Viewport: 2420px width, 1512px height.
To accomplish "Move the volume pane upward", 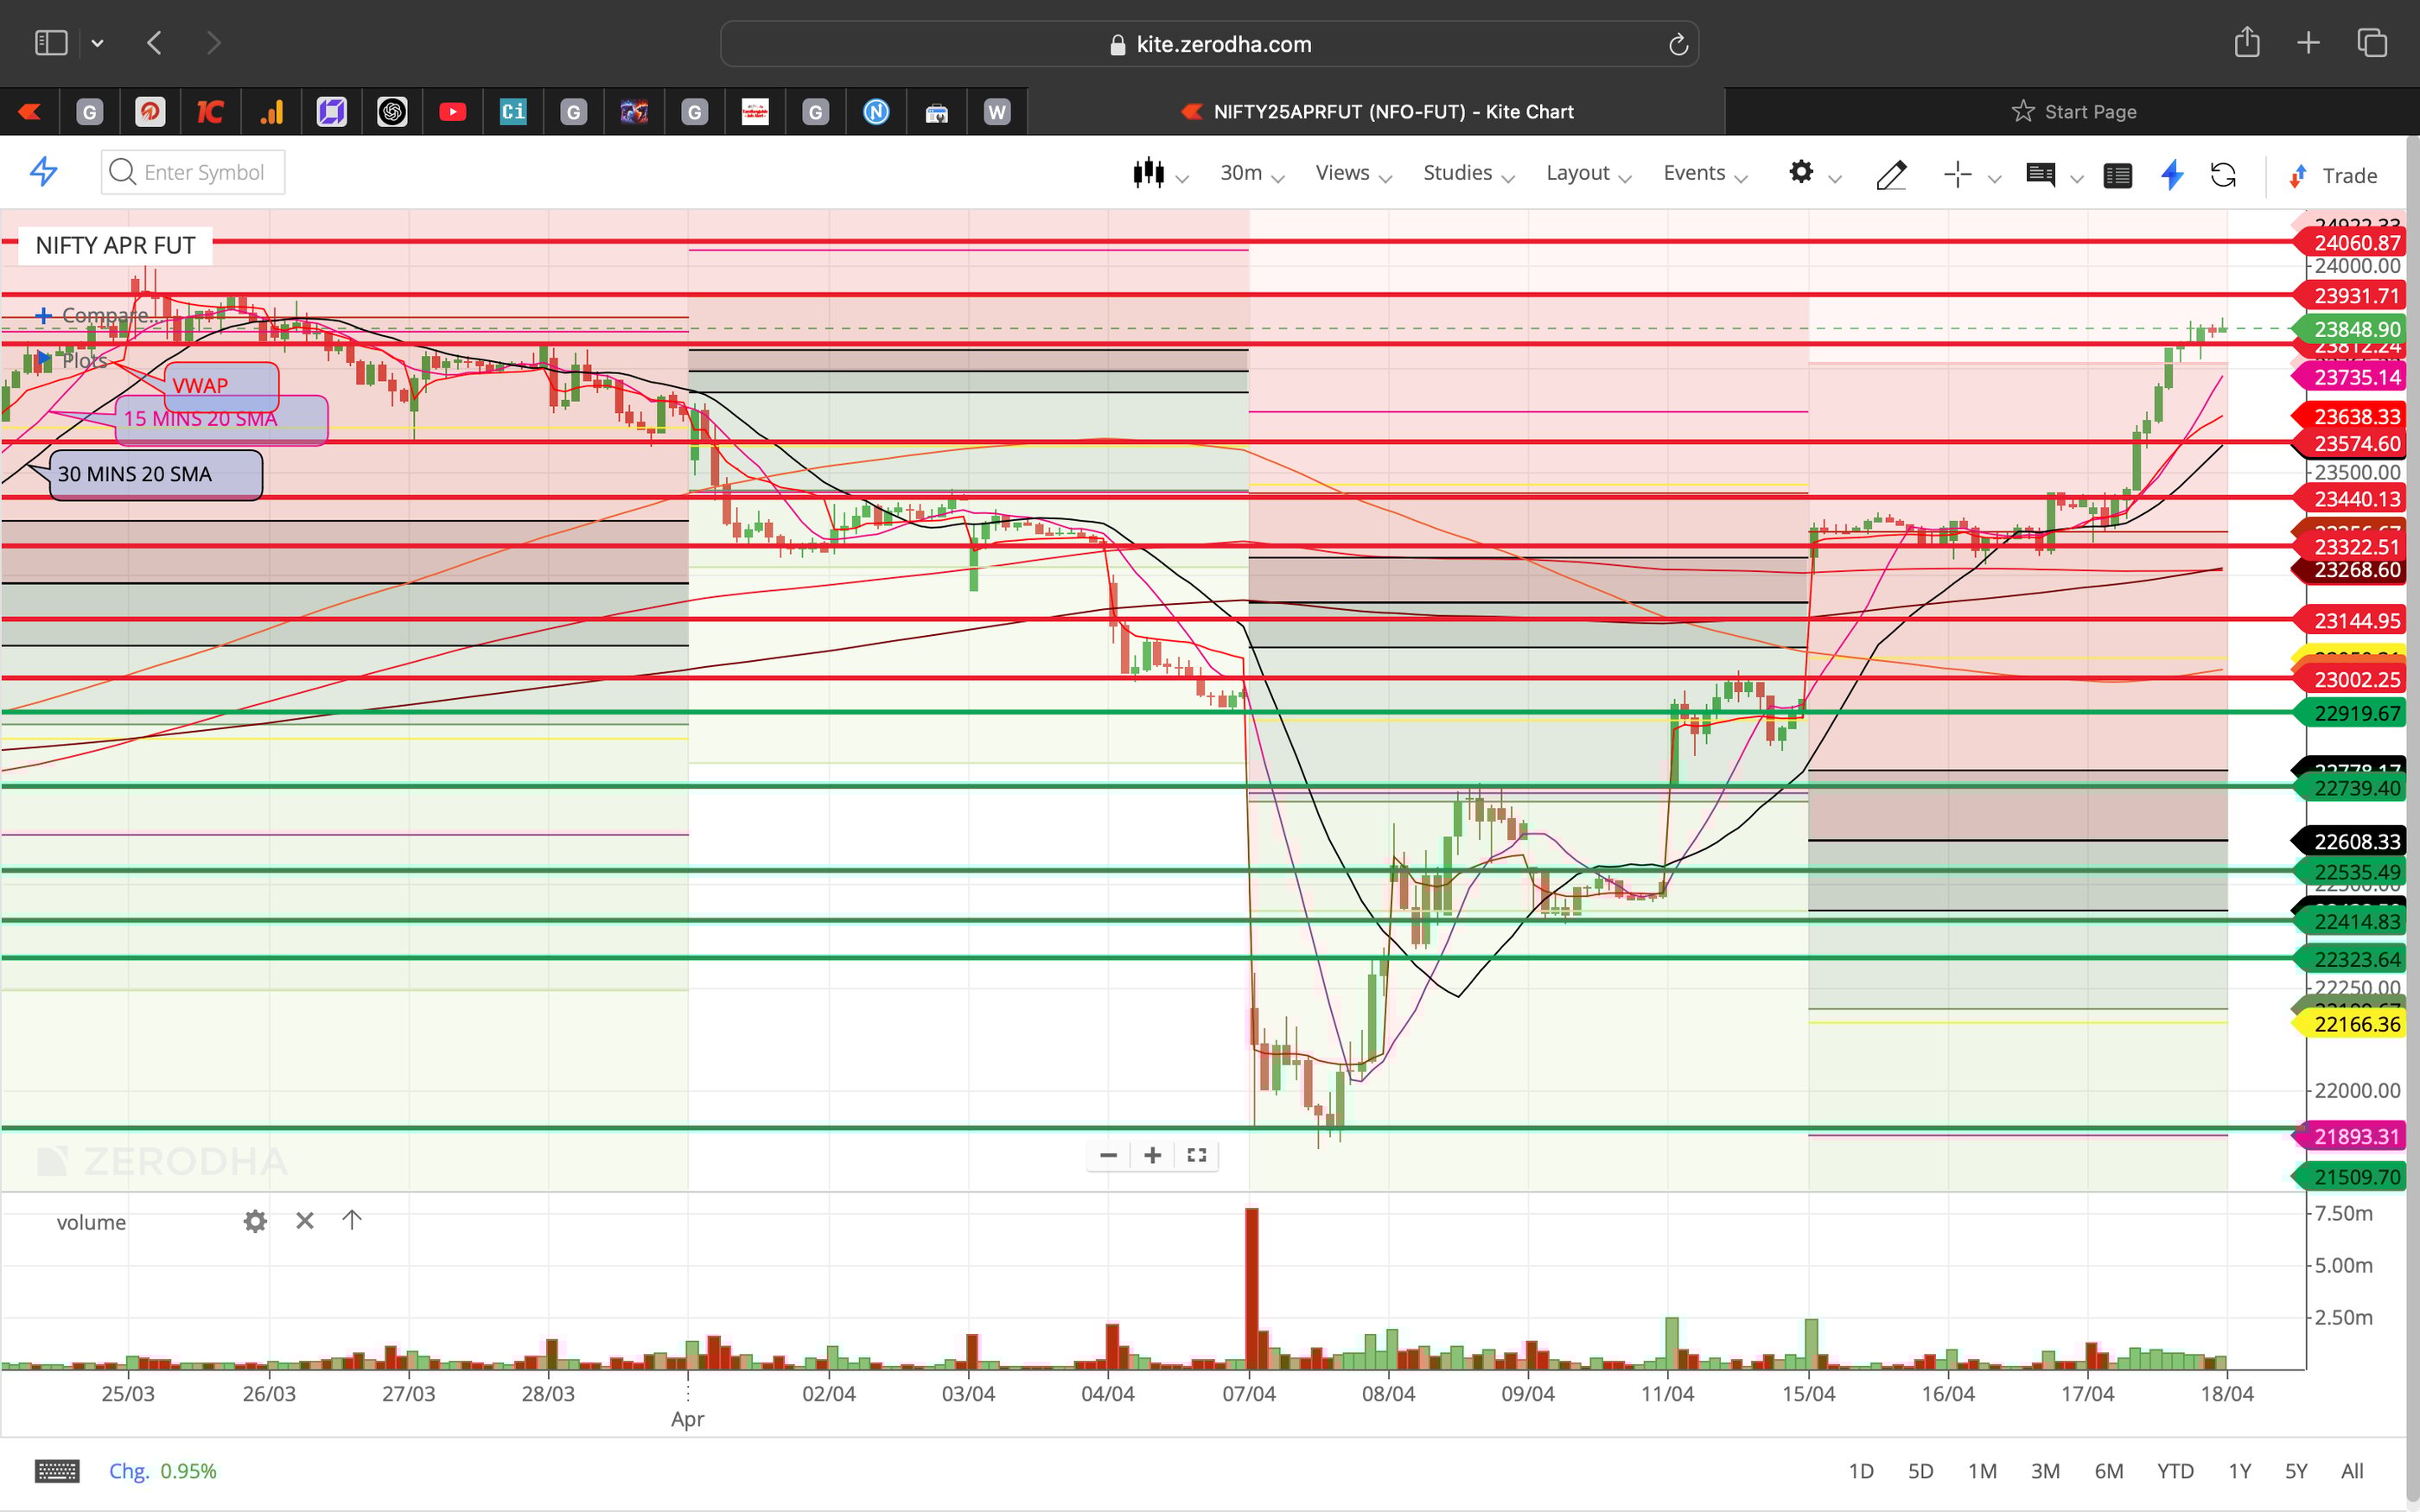I will point(351,1220).
